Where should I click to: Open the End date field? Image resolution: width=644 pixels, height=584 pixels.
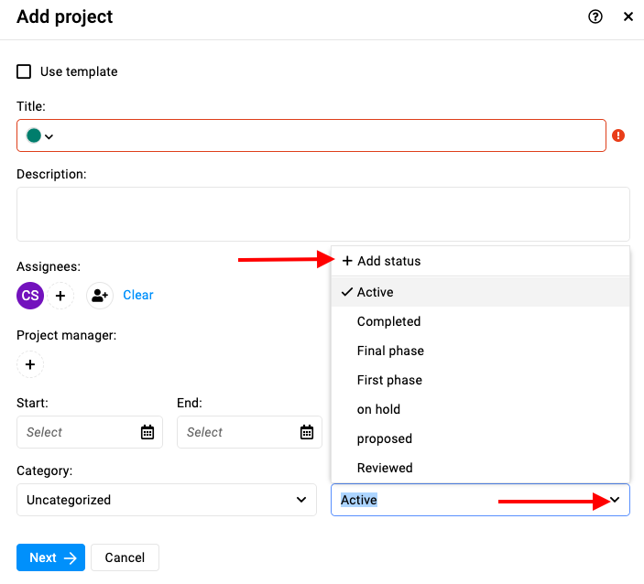(x=249, y=432)
